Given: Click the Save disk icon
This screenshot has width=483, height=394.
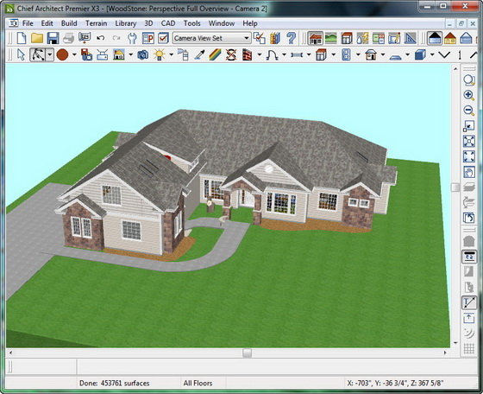Looking at the screenshot, I should click(53, 38).
